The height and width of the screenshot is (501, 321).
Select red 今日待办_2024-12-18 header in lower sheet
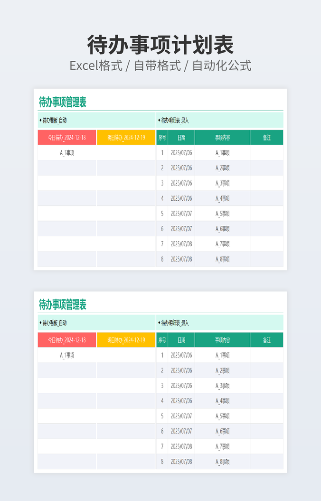pyautogui.click(x=67, y=340)
